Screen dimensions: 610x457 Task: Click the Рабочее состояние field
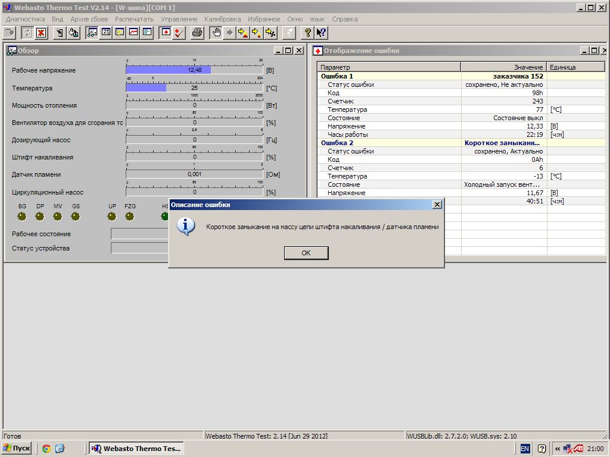click(x=140, y=234)
